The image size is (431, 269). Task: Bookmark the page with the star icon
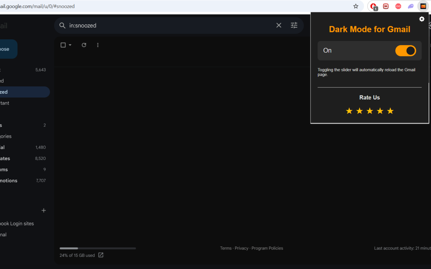tap(356, 6)
